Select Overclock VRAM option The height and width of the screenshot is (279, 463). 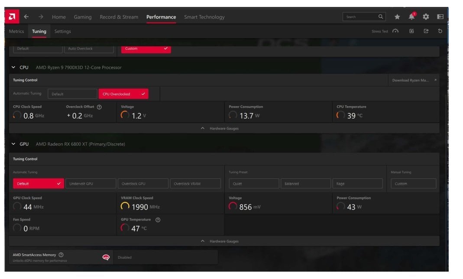pyautogui.click(x=195, y=184)
